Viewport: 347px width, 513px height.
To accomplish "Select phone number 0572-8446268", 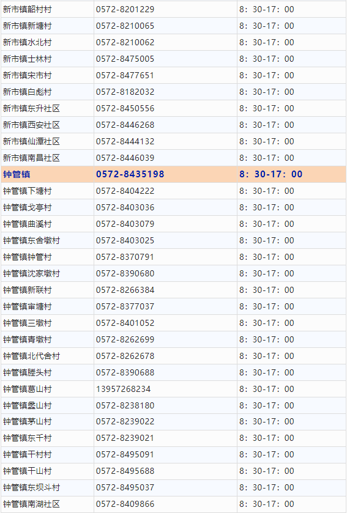I will click(x=125, y=125).
